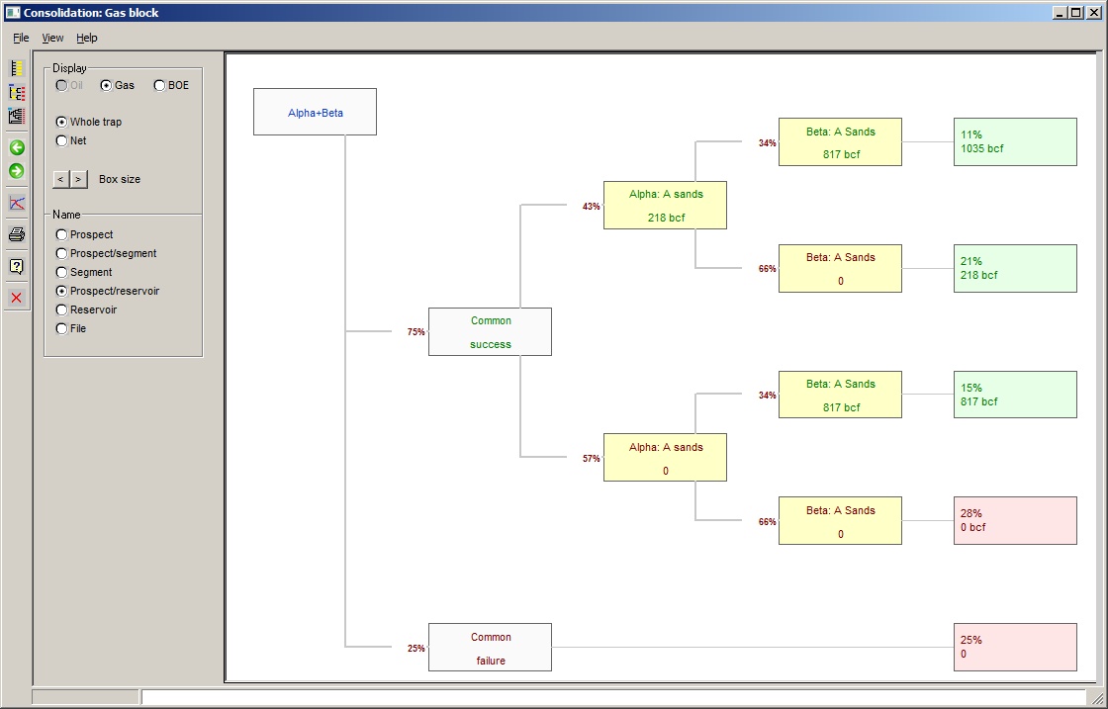The image size is (1108, 709).
Task: Switch to the Net trap option
Action: pyautogui.click(x=62, y=141)
